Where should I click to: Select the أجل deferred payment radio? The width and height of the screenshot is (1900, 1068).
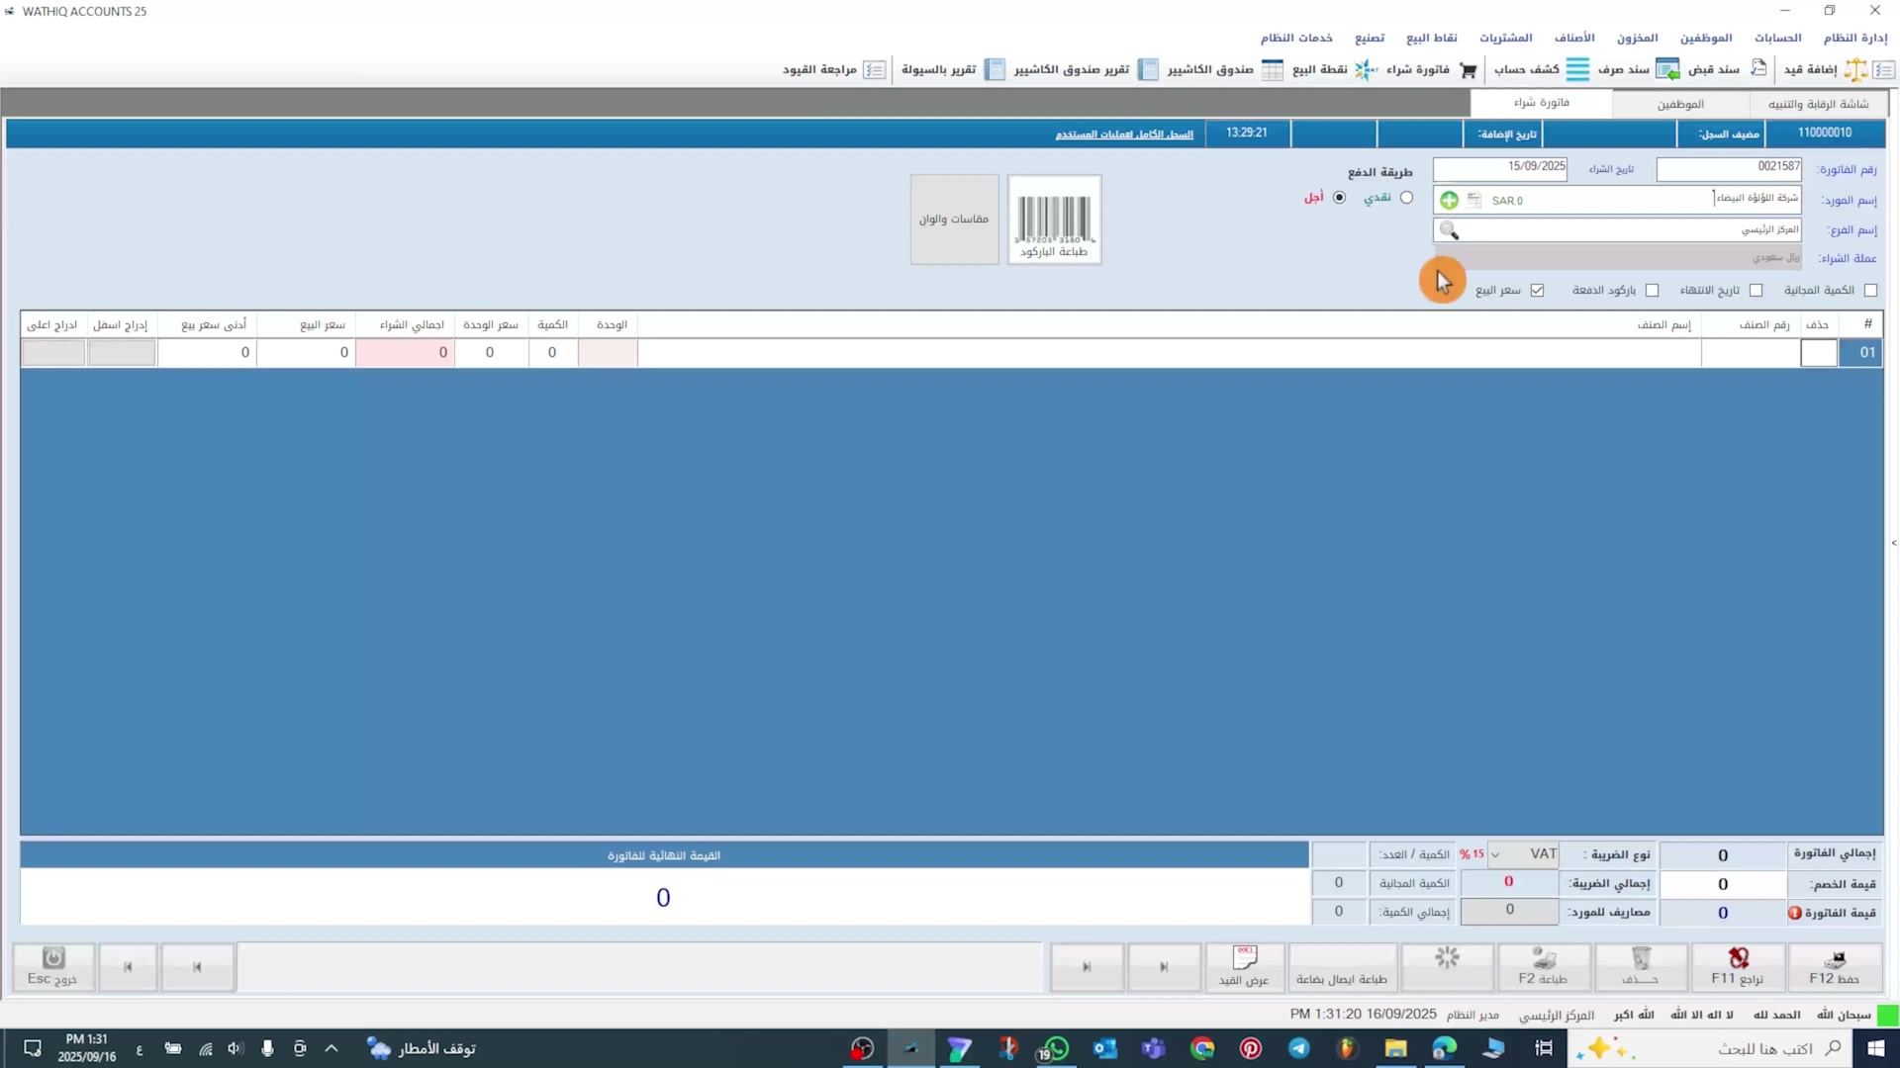click(1339, 198)
